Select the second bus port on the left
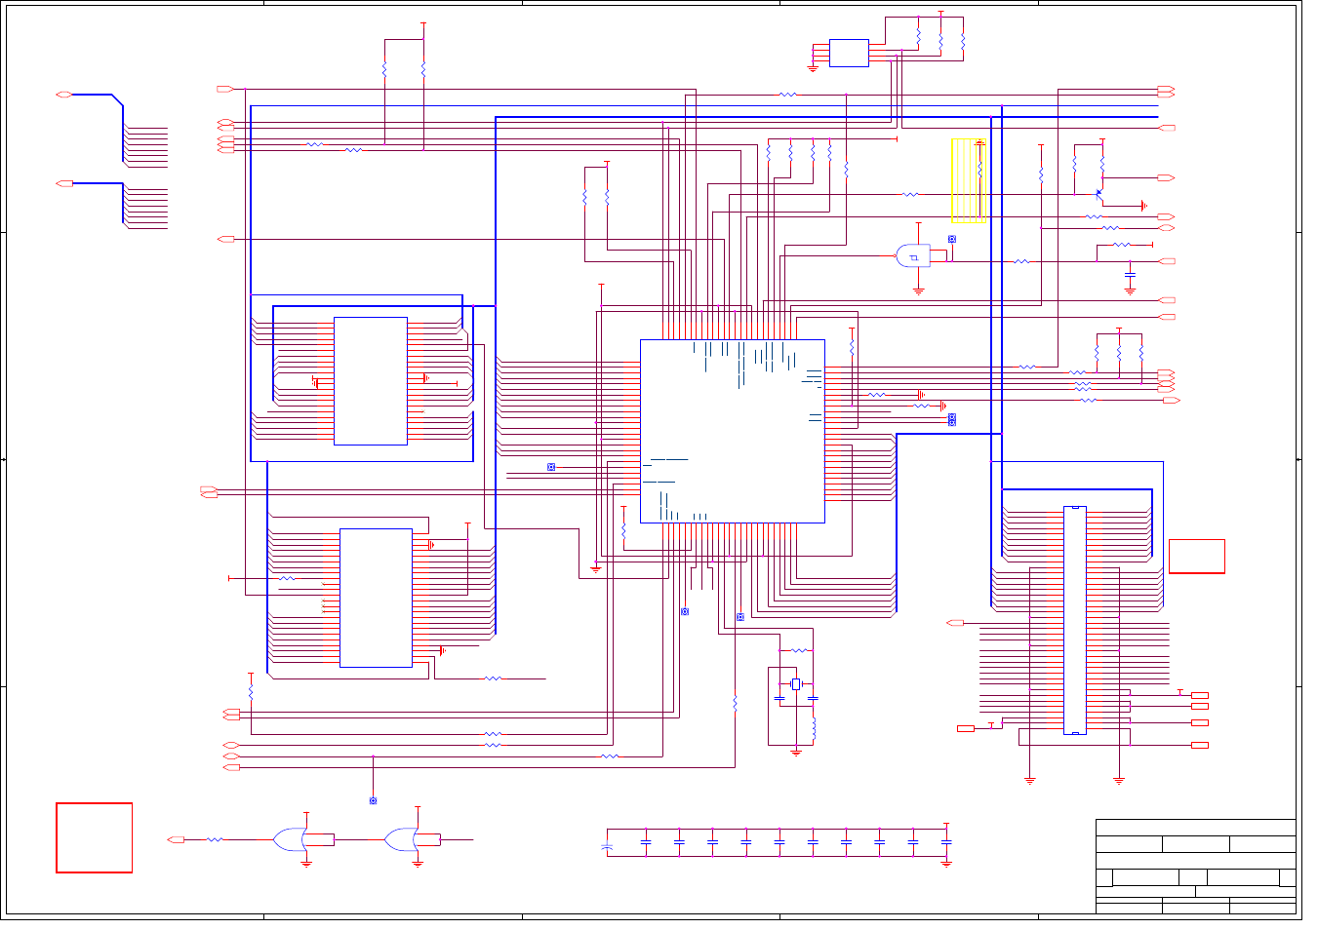Viewport: 1318px width, 930px height. [x=64, y=183]
